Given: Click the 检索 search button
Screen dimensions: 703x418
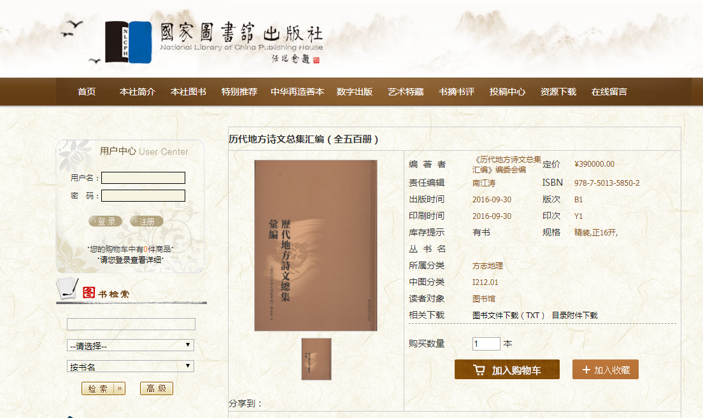Looking at the screenshot, I should (x=103, y=389).
